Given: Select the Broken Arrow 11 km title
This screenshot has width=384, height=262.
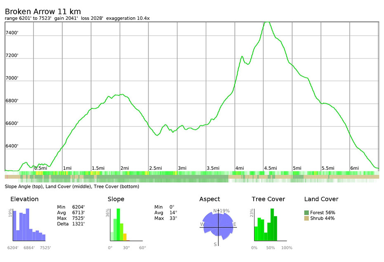Looking at the screenshot, I should 42,11.
